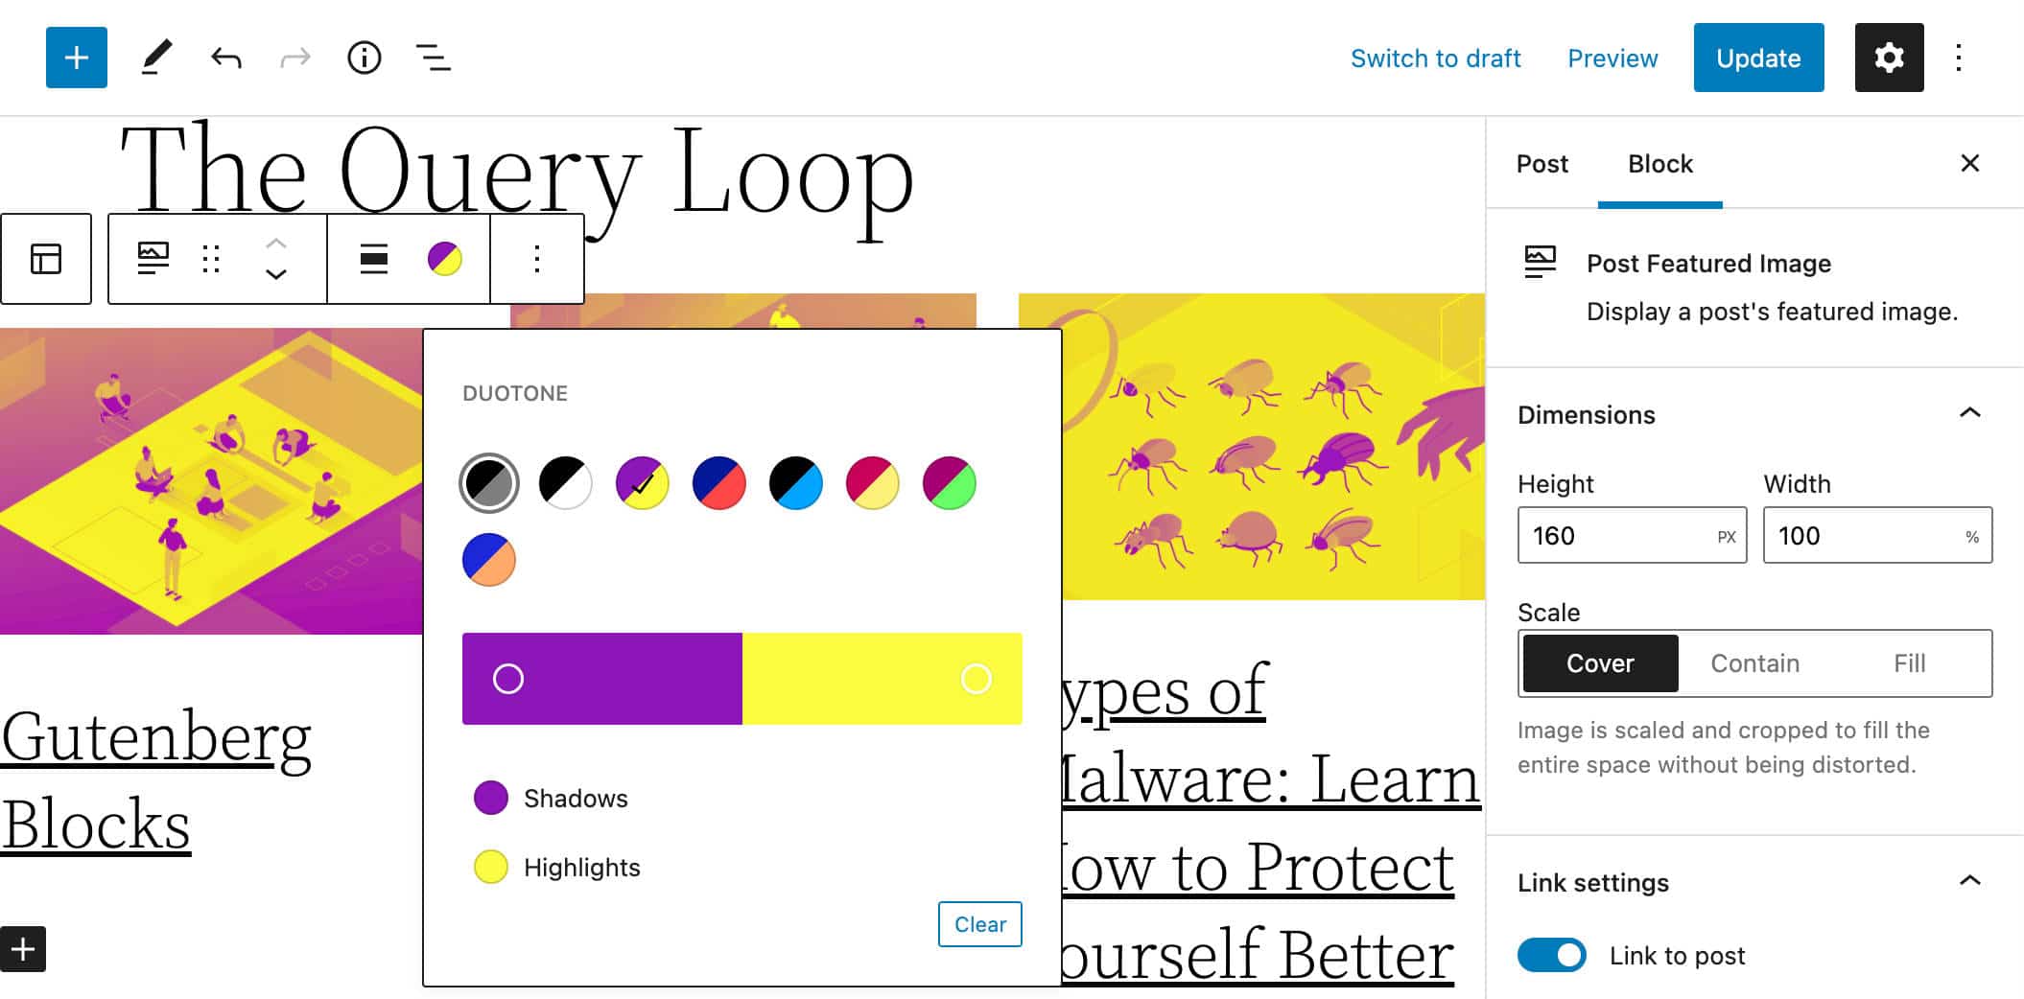
Task: Open block options via three-dot icon
Action: click(x=536, y=259)
